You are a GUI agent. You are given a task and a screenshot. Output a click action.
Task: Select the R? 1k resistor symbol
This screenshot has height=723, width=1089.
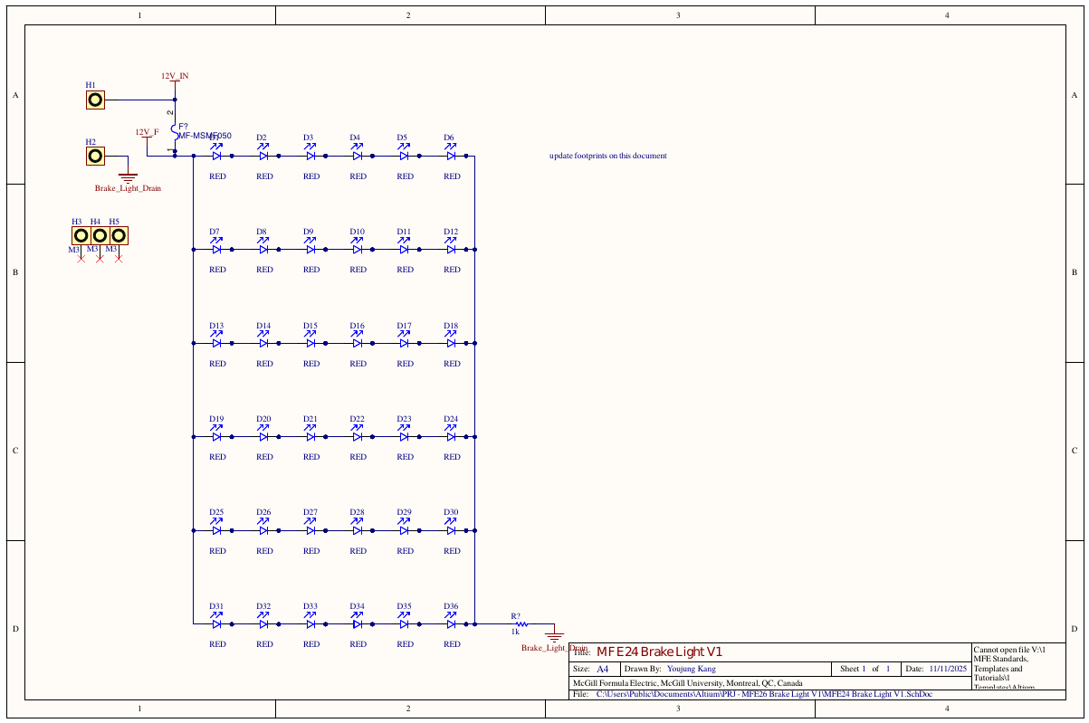coord(521,623)
